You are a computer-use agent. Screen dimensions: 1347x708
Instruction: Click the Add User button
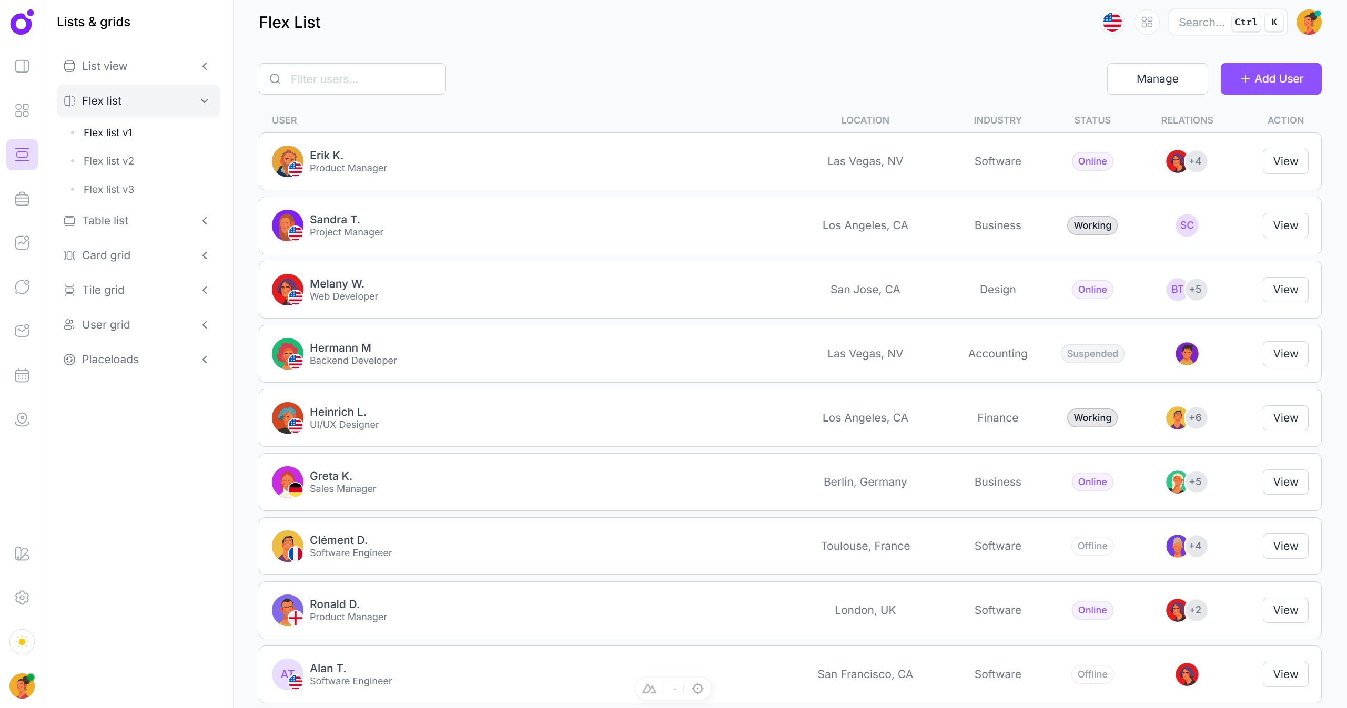coord(1271,79)
